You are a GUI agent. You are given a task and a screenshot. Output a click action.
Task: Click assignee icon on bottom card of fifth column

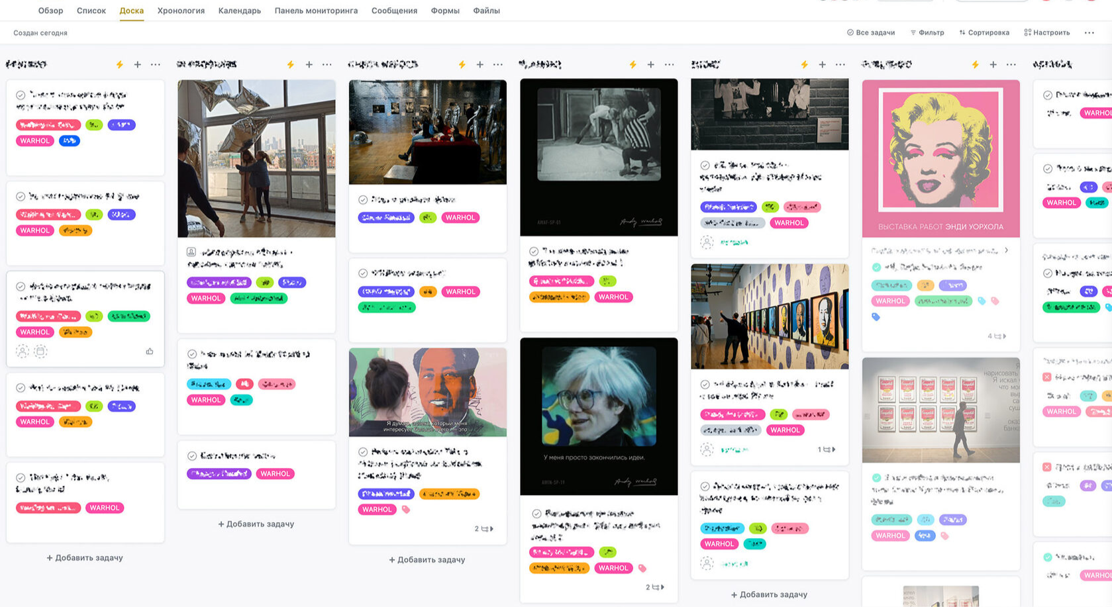707,564
